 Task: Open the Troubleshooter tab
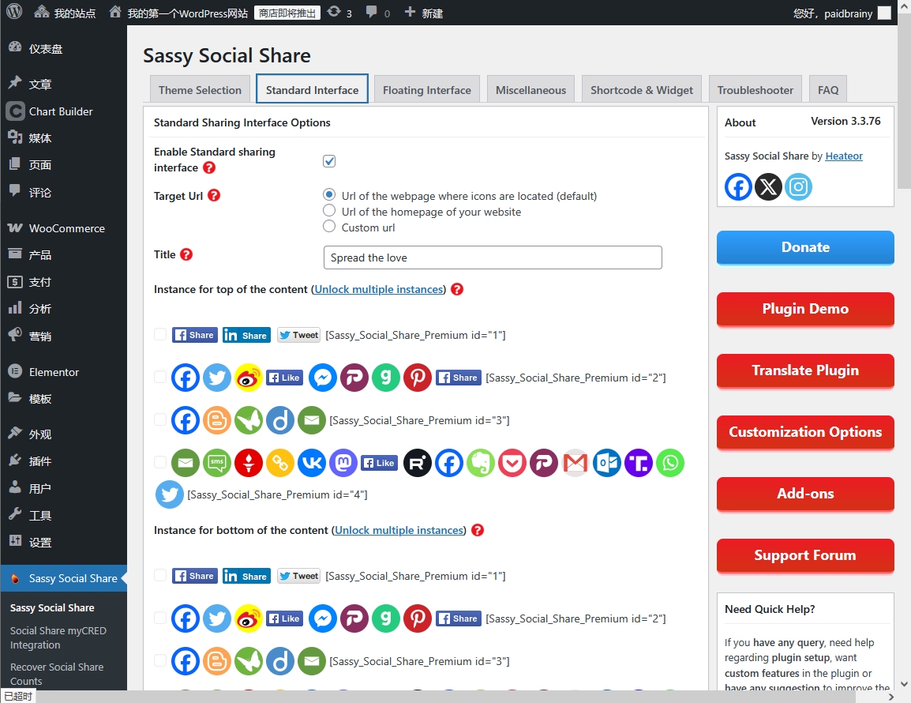(755, 89)
